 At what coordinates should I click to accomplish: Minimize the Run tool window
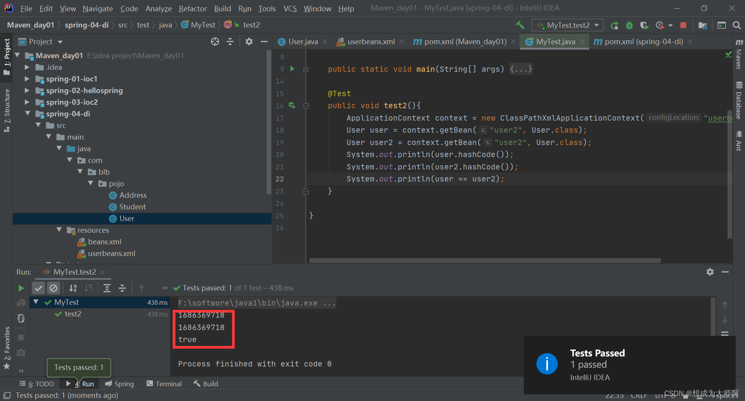click(x=725, y=272)
